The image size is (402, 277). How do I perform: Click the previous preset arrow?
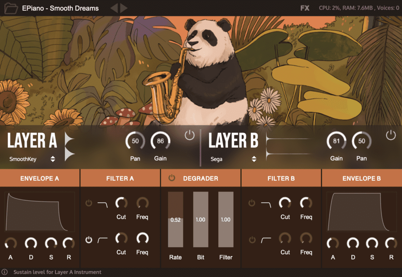115,8
